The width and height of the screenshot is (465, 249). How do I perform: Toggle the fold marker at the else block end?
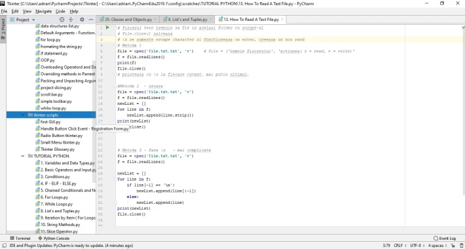(115, 202)
